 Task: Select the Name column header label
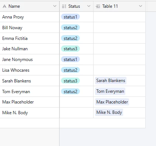click(x=14, y=6)
